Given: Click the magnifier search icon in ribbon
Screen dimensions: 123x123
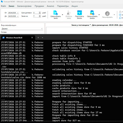Looking at the screenshot, I should (x=120, y=18).
